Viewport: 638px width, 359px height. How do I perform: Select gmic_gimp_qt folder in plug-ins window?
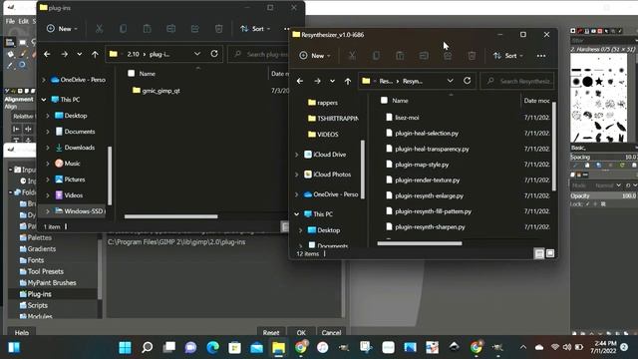coord(160,91)
